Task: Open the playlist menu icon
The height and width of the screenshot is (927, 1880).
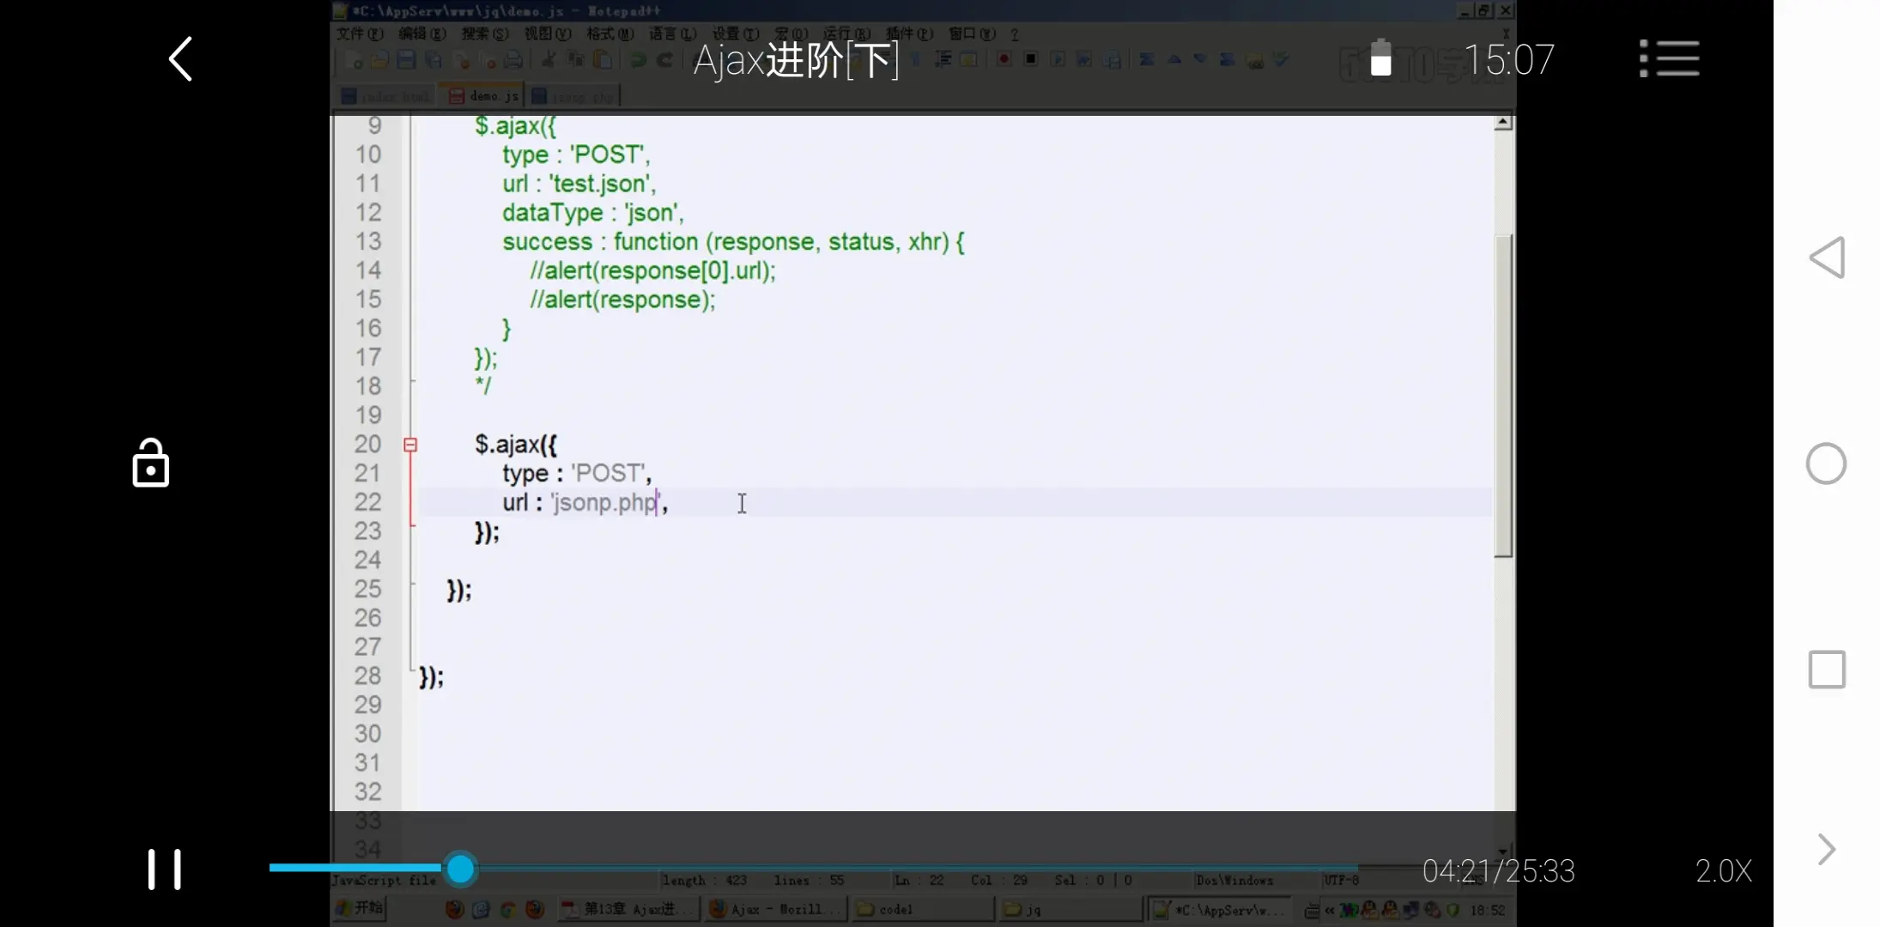Action: click(1670, 59)
